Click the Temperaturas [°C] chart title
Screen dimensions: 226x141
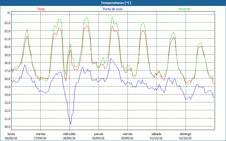116,3
